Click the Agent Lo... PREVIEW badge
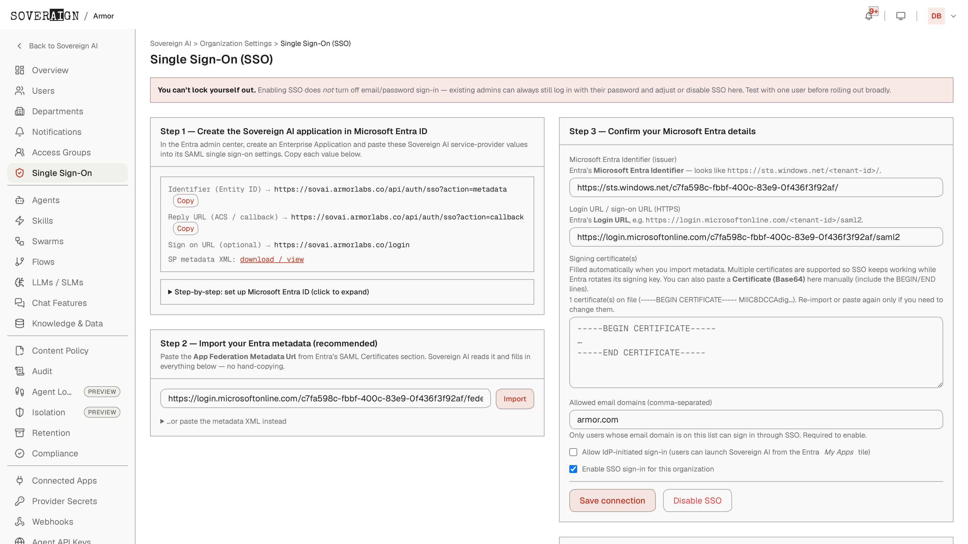Image resolution: width=968 pixels, height=544 pixels. (102, 392)
